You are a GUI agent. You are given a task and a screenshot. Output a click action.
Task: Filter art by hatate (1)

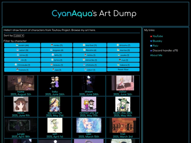pyautogui.click(x=22, y=70)
